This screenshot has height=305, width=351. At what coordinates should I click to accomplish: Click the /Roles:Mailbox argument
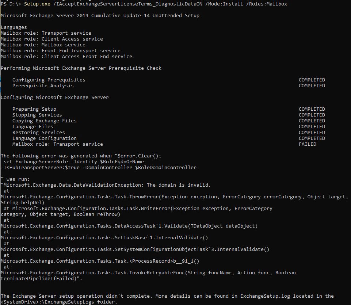(x=267, y=4)
